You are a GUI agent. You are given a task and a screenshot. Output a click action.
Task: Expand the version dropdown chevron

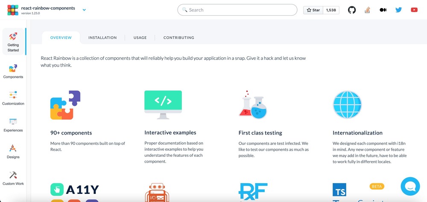[x=84, y=10]
